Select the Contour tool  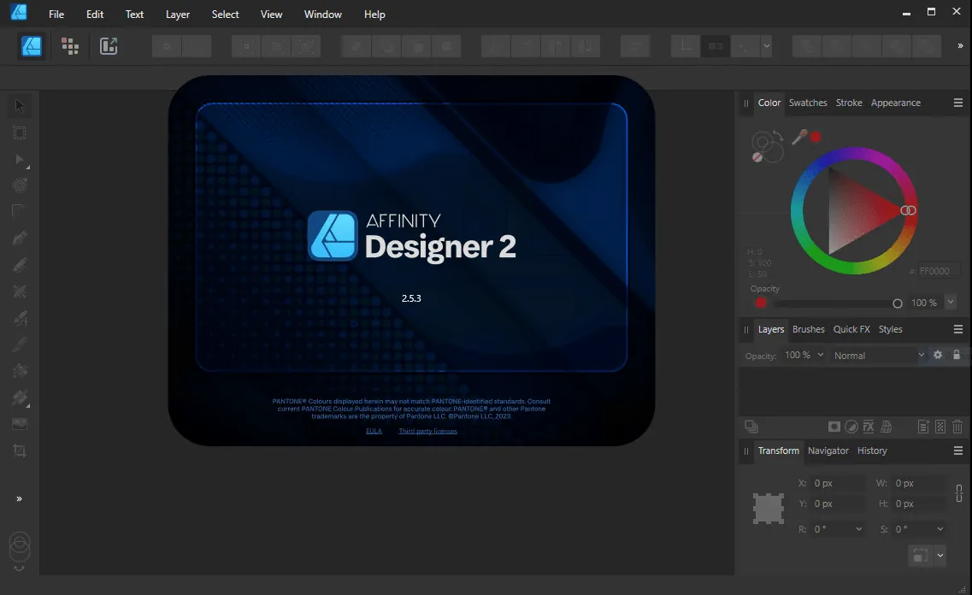point(19,186)
